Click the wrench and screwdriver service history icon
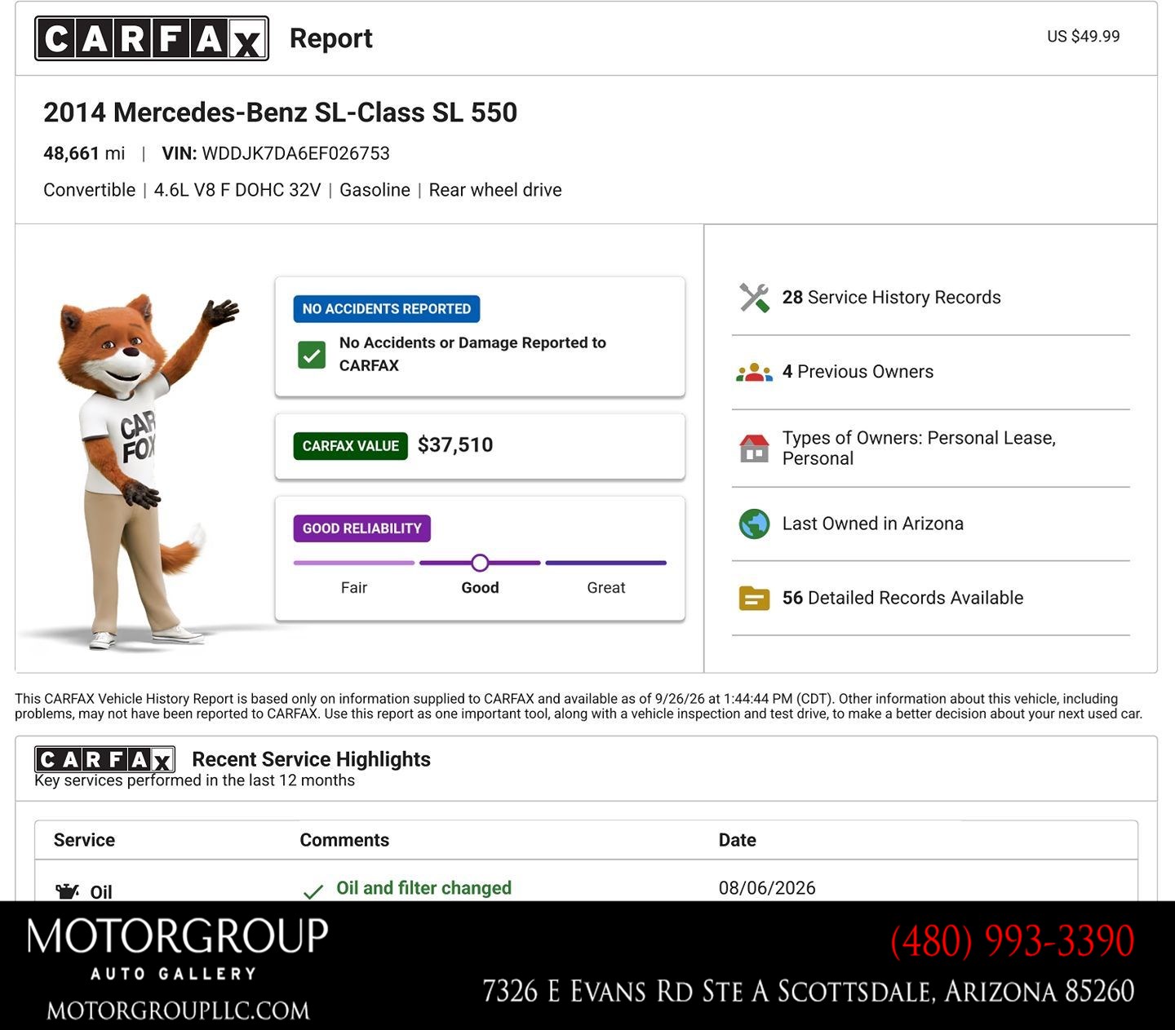The height and width of the screenshot is (1030, 1175). [x=755, y=298]
